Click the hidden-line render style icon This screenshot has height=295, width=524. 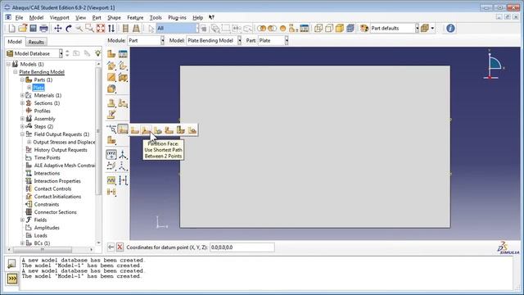click(x=329, y=29)
